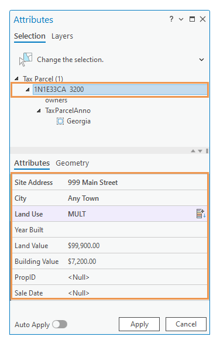
Task: Toggle the Auto Apply switch
Action: tap(60, 324)
